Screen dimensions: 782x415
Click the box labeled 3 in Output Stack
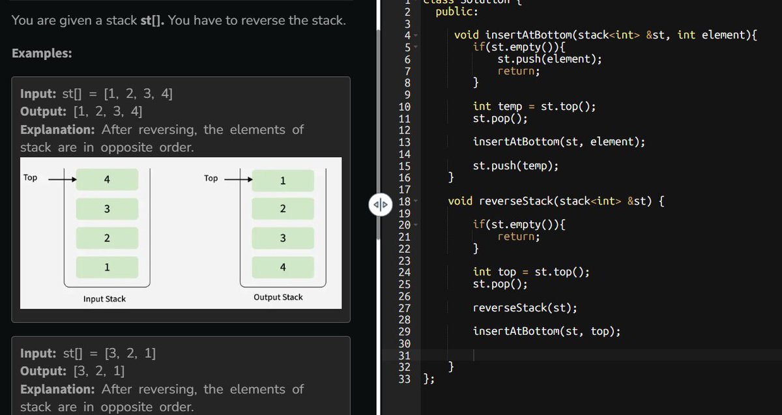283,238
